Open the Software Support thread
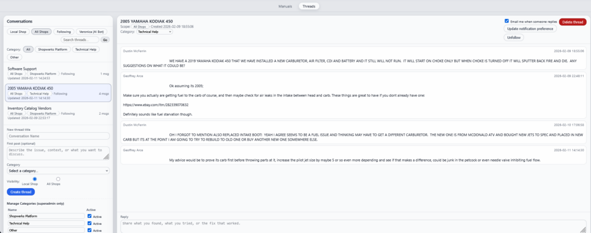The height and width of the screenshot is (233, 591). click(23, 69)
